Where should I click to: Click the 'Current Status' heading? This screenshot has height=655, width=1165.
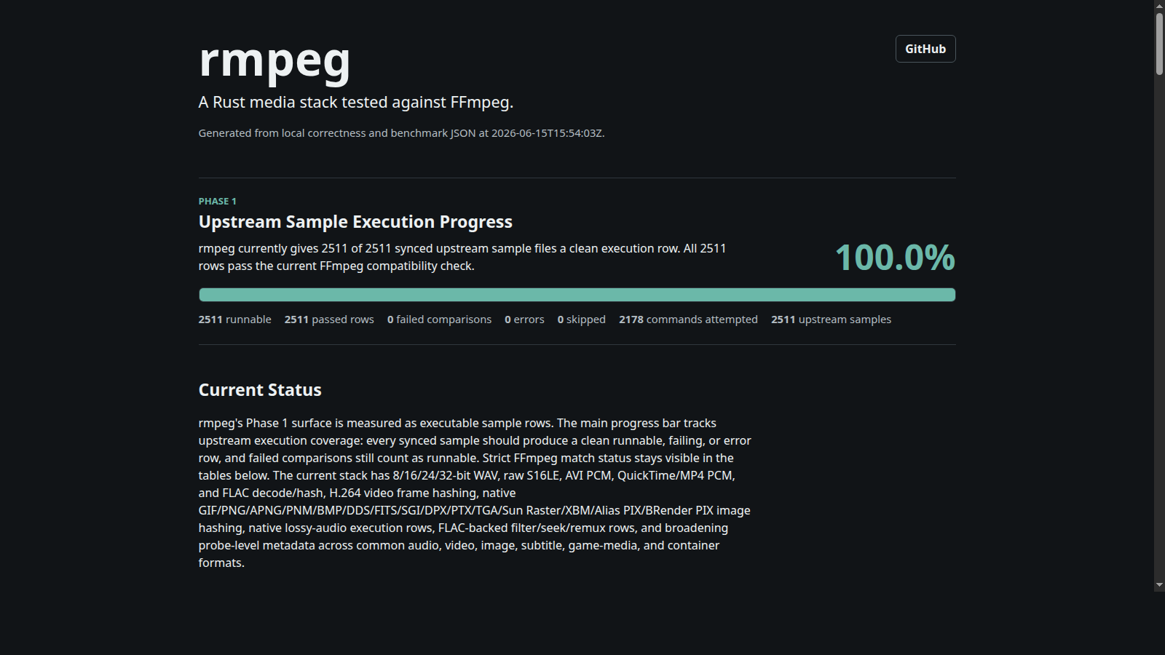point(260,390)
